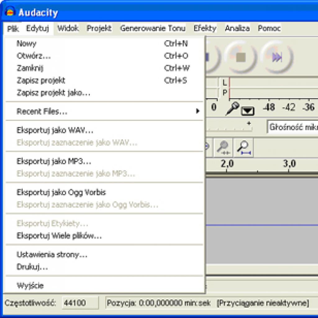Screen dimensions: 318x318
Task: Open Ustawienia strony... page setup
Action: tap(104, 255)
